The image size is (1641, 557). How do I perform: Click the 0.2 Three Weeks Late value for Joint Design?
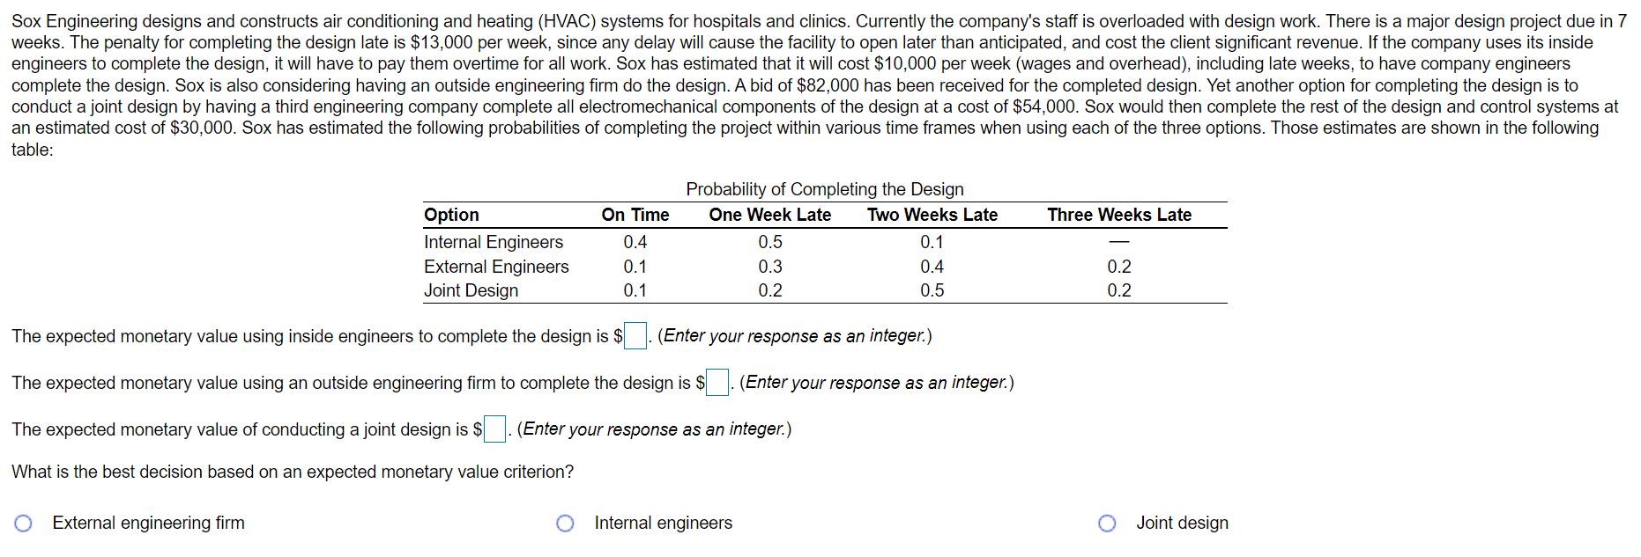point(1119,289)
